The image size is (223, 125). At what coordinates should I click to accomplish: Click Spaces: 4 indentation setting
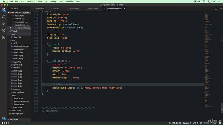tap(187, 123)
